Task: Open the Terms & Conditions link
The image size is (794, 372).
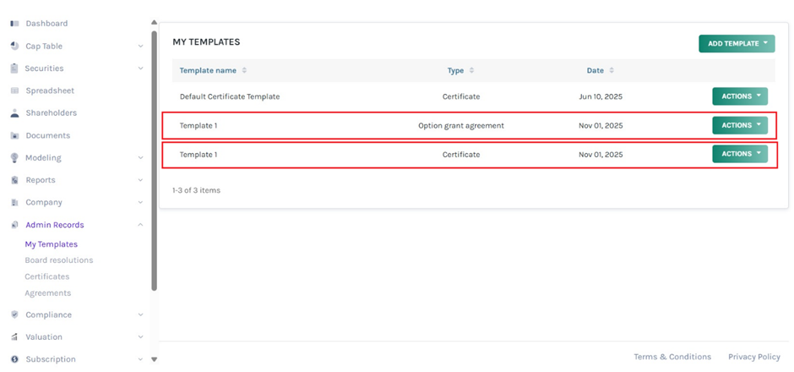Action: pyautogui.click(x=672, y=357)
